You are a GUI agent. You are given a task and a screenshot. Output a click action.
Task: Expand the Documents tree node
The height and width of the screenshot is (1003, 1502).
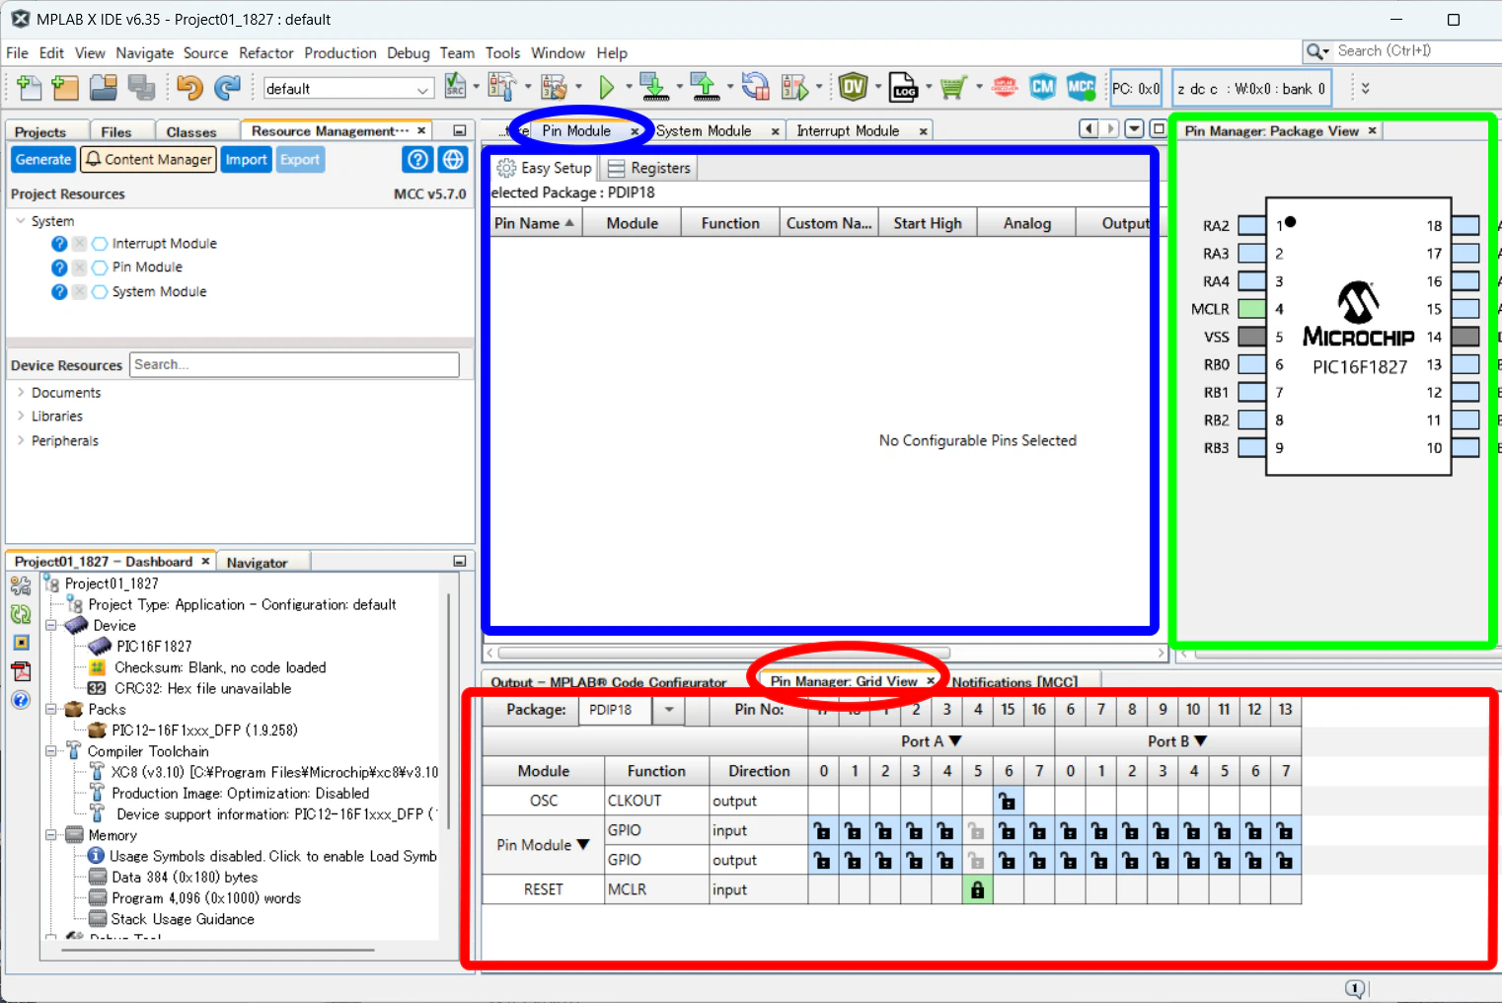coord(21,392)
